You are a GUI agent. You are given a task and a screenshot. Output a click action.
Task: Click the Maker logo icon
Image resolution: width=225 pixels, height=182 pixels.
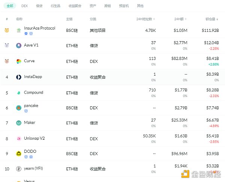pyautogui.click(x=19, y=123)
